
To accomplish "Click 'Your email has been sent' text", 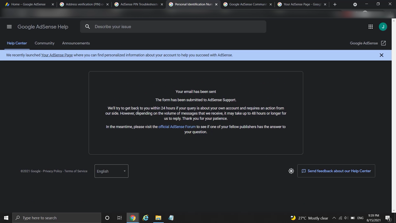I will pyautogui.click(x=196, y=92).
